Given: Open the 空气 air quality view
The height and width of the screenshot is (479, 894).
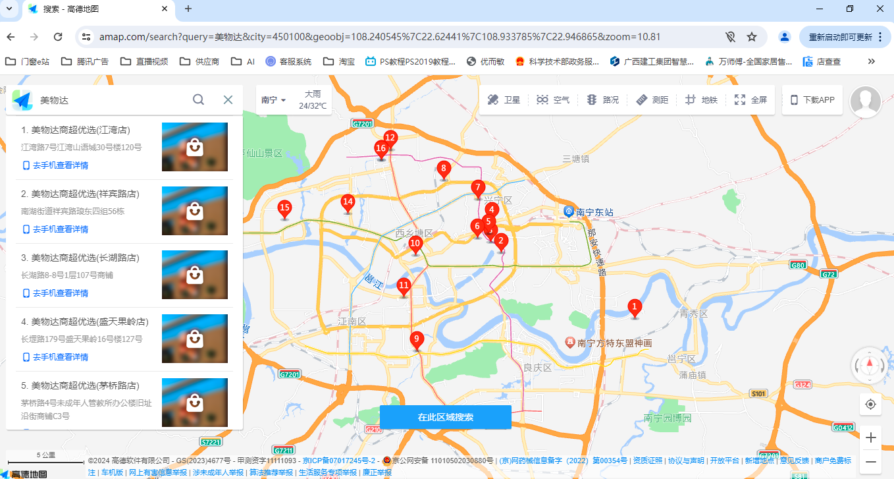Looking at the screenshot, I should click(x=552, y=100).
